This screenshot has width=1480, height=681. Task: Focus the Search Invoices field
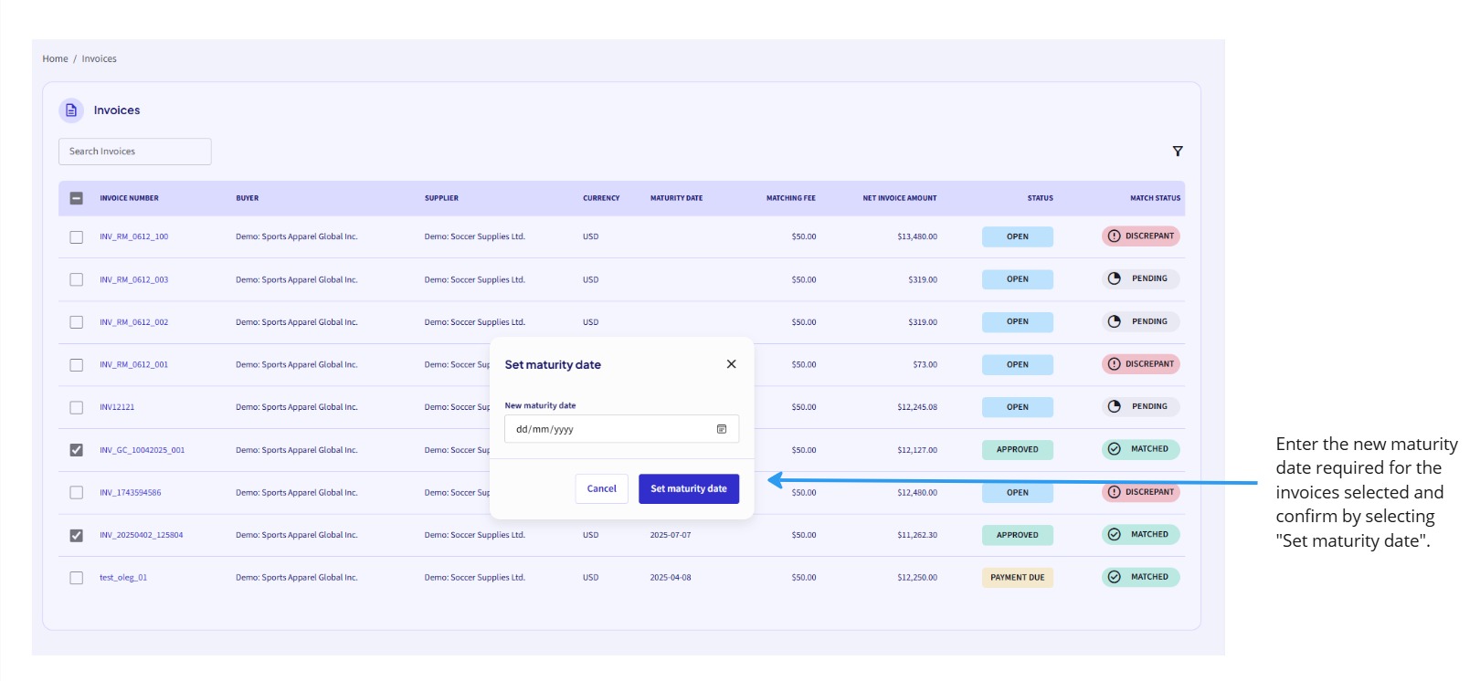[135, 152]
